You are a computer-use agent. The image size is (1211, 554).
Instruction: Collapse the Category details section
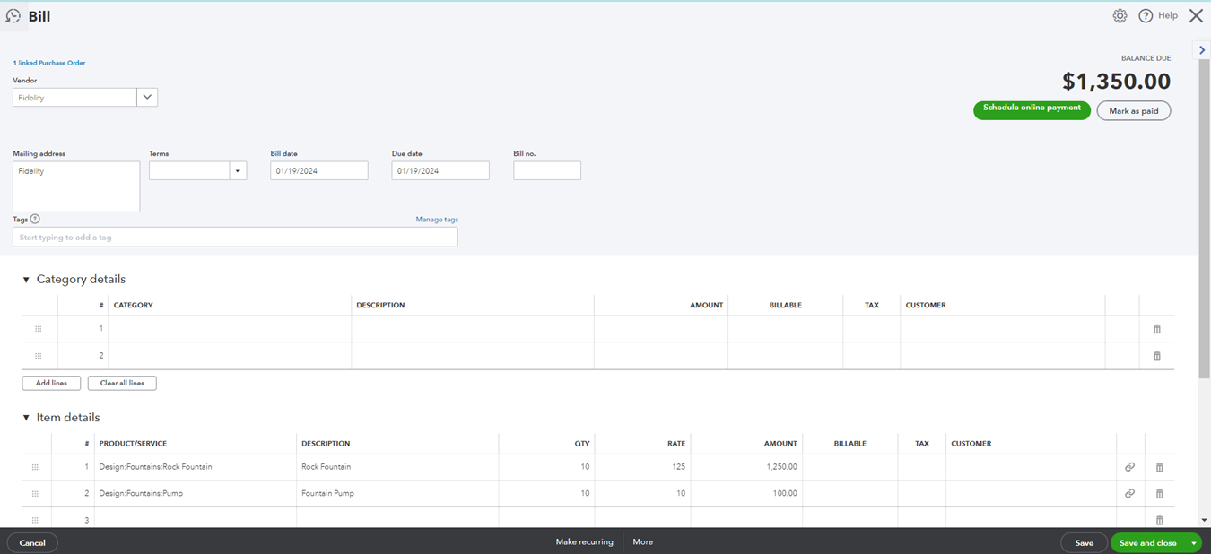point(26,280)
